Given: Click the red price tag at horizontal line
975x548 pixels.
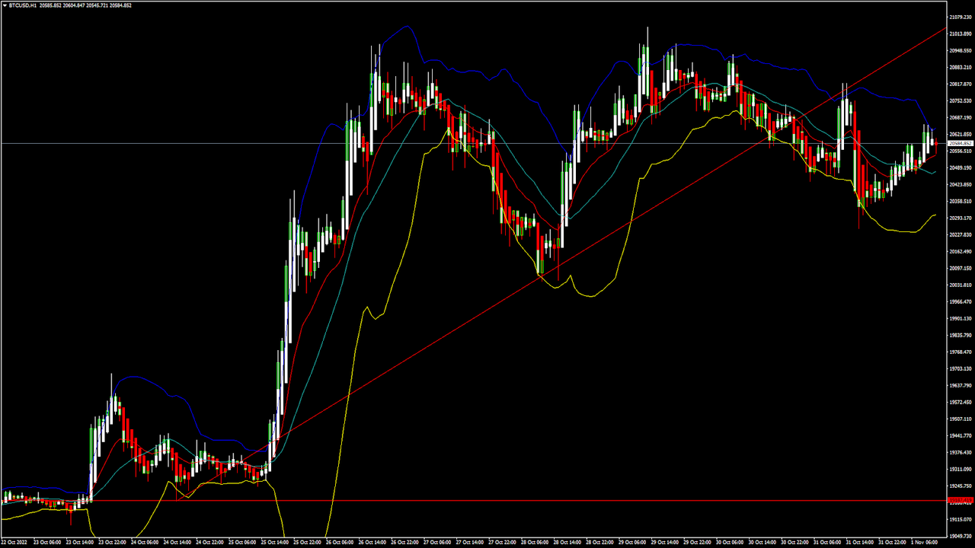Looking at the screenshot, I should point(960,500).
